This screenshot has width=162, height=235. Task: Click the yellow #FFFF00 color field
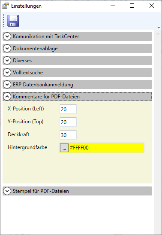click(x=106, y=148)
